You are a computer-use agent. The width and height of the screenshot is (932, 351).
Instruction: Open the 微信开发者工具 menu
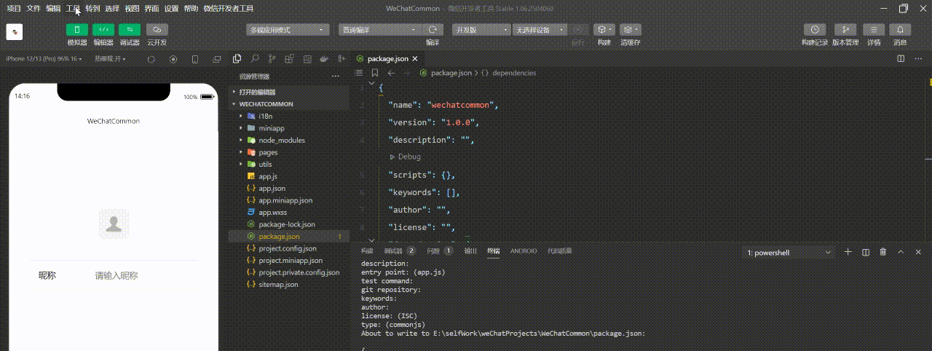(229, 9)
